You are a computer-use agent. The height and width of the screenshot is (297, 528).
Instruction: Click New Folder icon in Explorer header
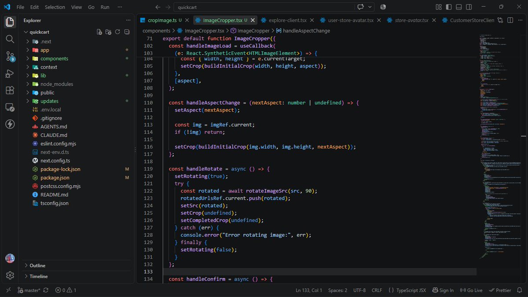(x=108, y=32)
